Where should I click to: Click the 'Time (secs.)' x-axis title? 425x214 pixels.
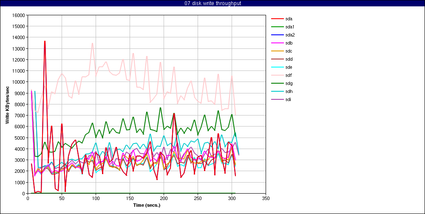click(147, 205)
